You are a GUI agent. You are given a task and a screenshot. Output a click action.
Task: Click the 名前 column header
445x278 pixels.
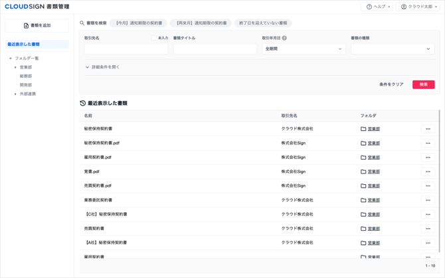pyautogui.click(x=88, y=116)
